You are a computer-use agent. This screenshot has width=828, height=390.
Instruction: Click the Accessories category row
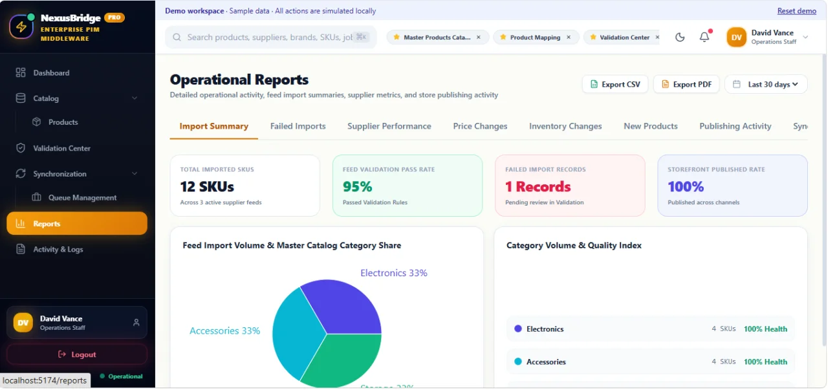click(x=651, y=362)
